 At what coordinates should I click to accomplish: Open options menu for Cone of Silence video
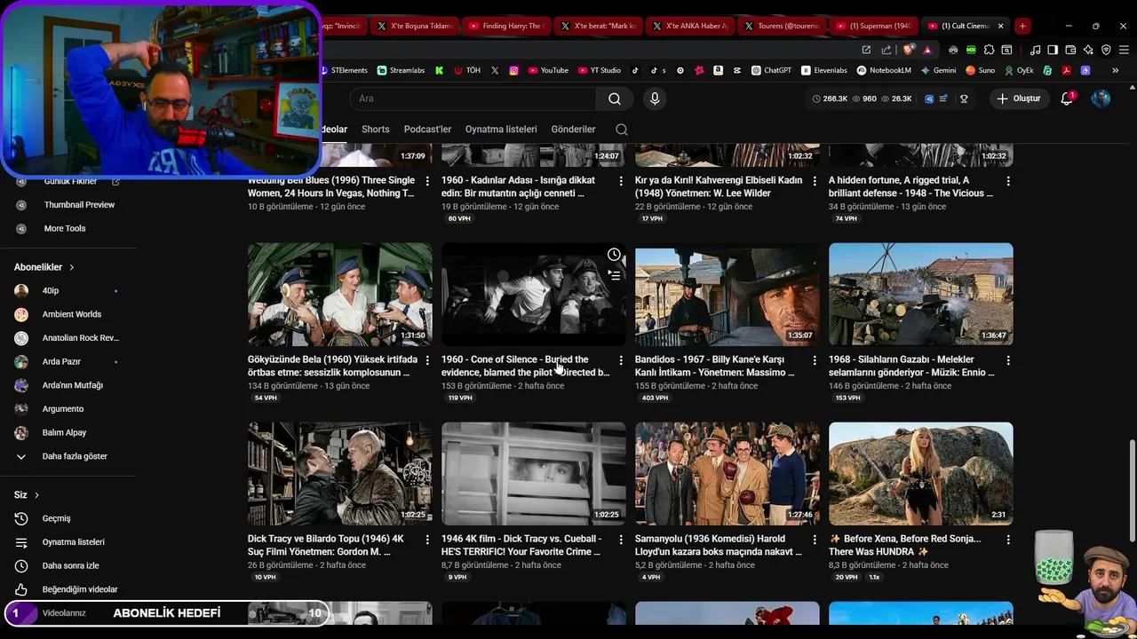pyautogui.click(x=621, y=360)
